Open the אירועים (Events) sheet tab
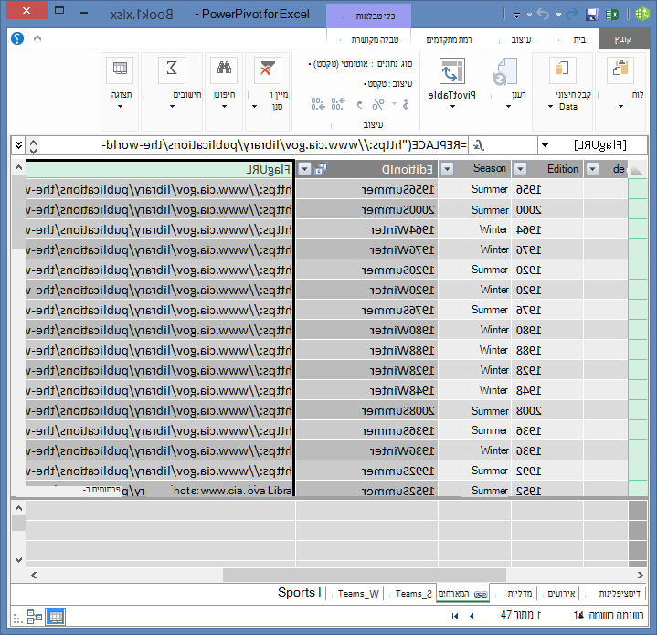Image resolution: width=657 pixels, height=635 pixels. pyautogui.click(x=561, y=593)
